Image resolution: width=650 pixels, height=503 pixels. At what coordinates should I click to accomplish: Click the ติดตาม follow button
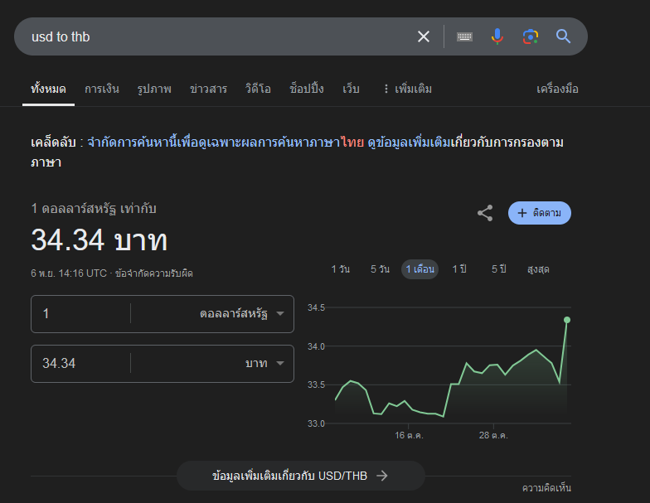539,213
